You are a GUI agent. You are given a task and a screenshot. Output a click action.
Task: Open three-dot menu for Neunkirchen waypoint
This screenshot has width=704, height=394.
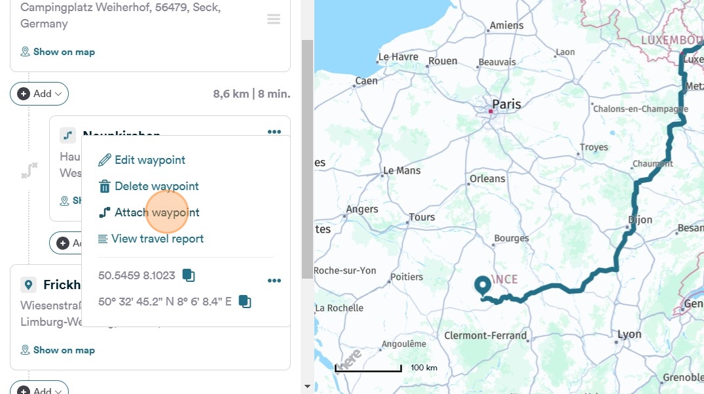click(x=274, y=132)
